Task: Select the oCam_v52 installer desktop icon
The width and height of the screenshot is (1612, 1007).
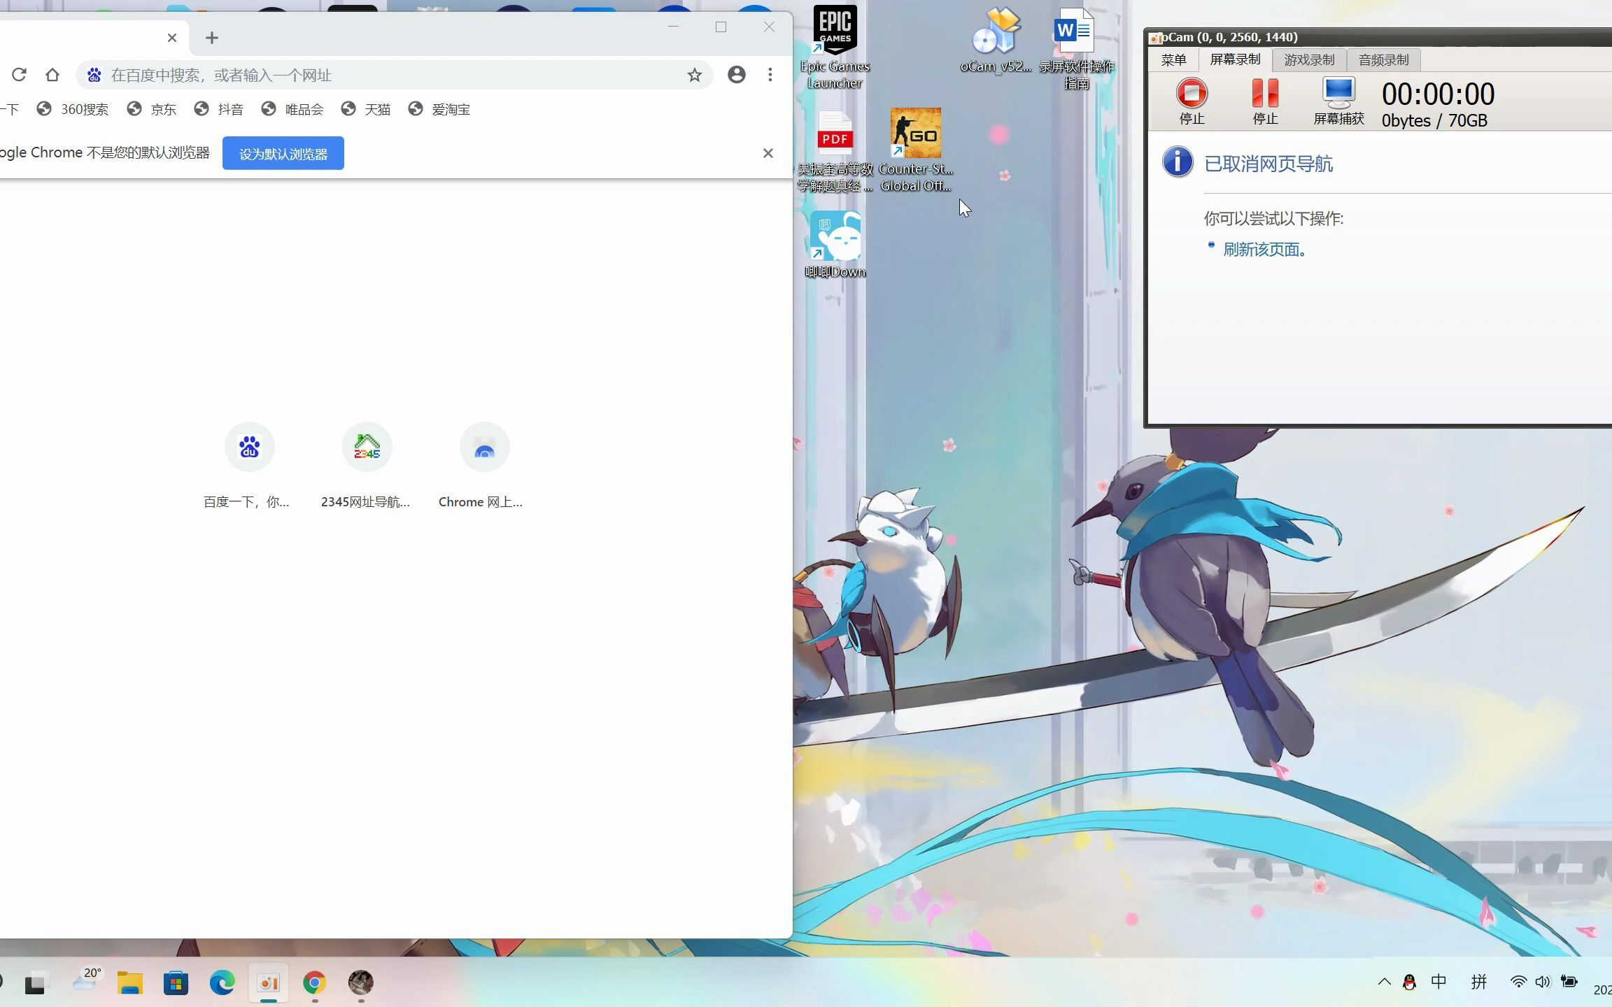Action: point(996,41)
